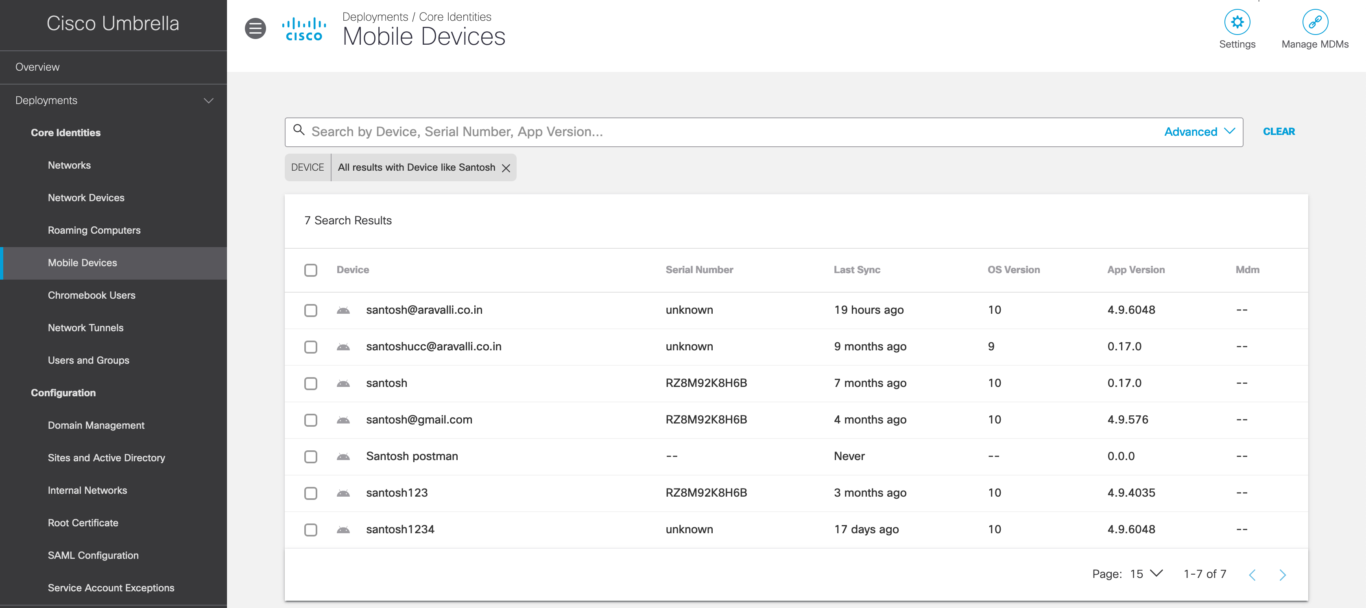Image resolution: width=1366 pixels, height=608 pixels.
Task: Toggle select-all devices checkbox in header
Action: click(311, 270)
